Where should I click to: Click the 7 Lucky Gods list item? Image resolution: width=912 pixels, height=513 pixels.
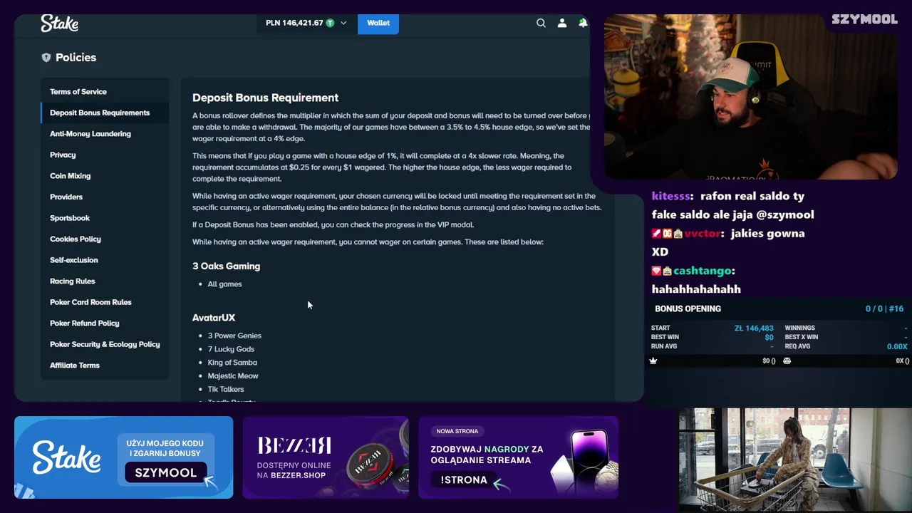click(231, 349)
